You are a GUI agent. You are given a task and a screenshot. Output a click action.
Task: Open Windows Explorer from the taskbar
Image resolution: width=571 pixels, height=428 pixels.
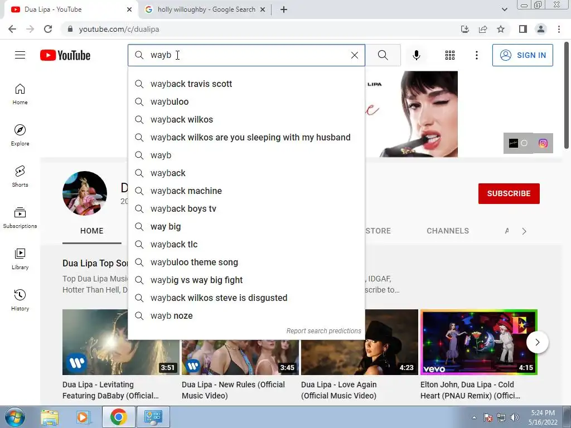click(x=50, y=417)
